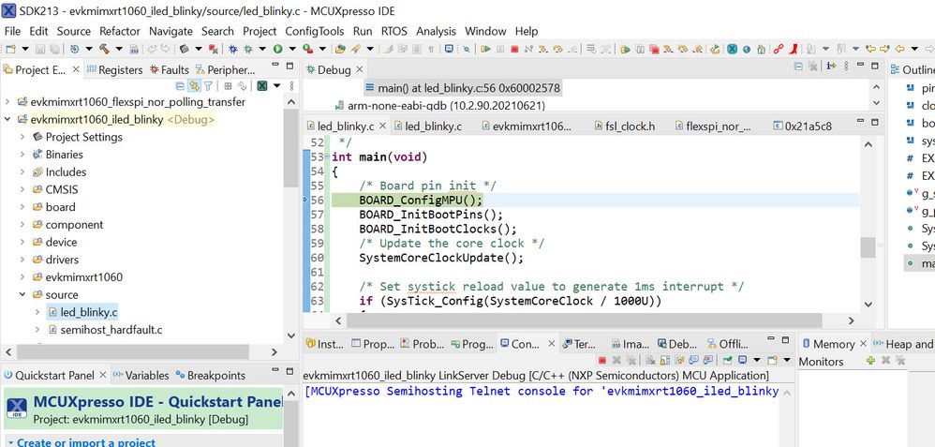Click the blue bug Debug icon
This screenshot has width=935, height=447.
232,49
